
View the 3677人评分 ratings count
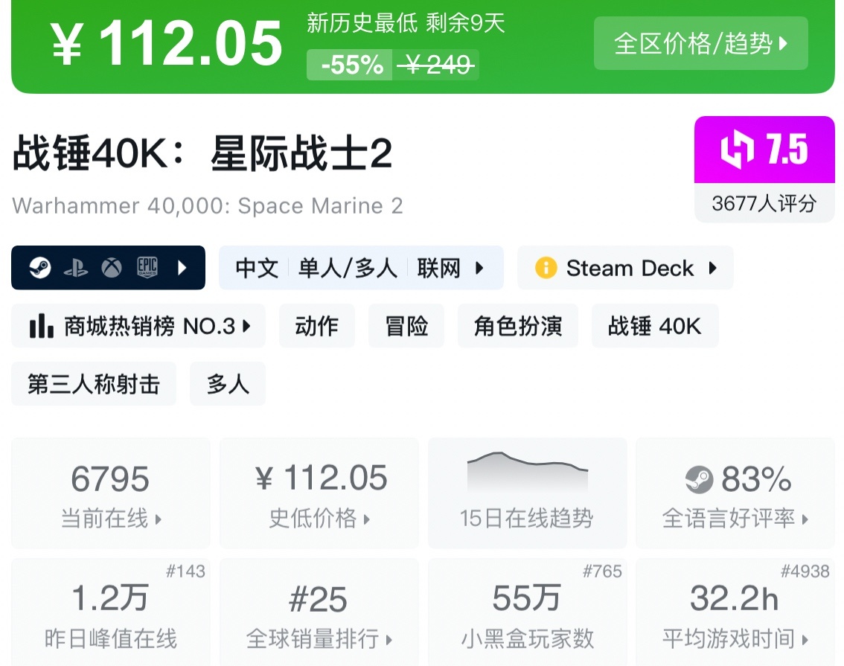764,203
